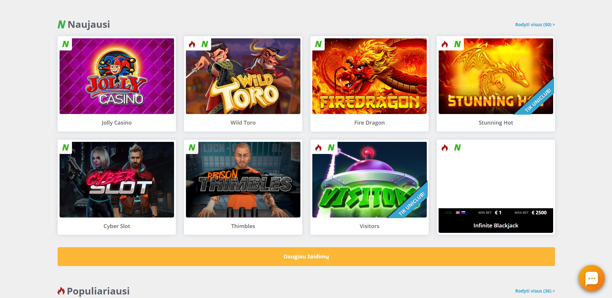Click the flame icon on Stunning Hot card
This screenshot has width=612, height=298.
tap(445, 44)
